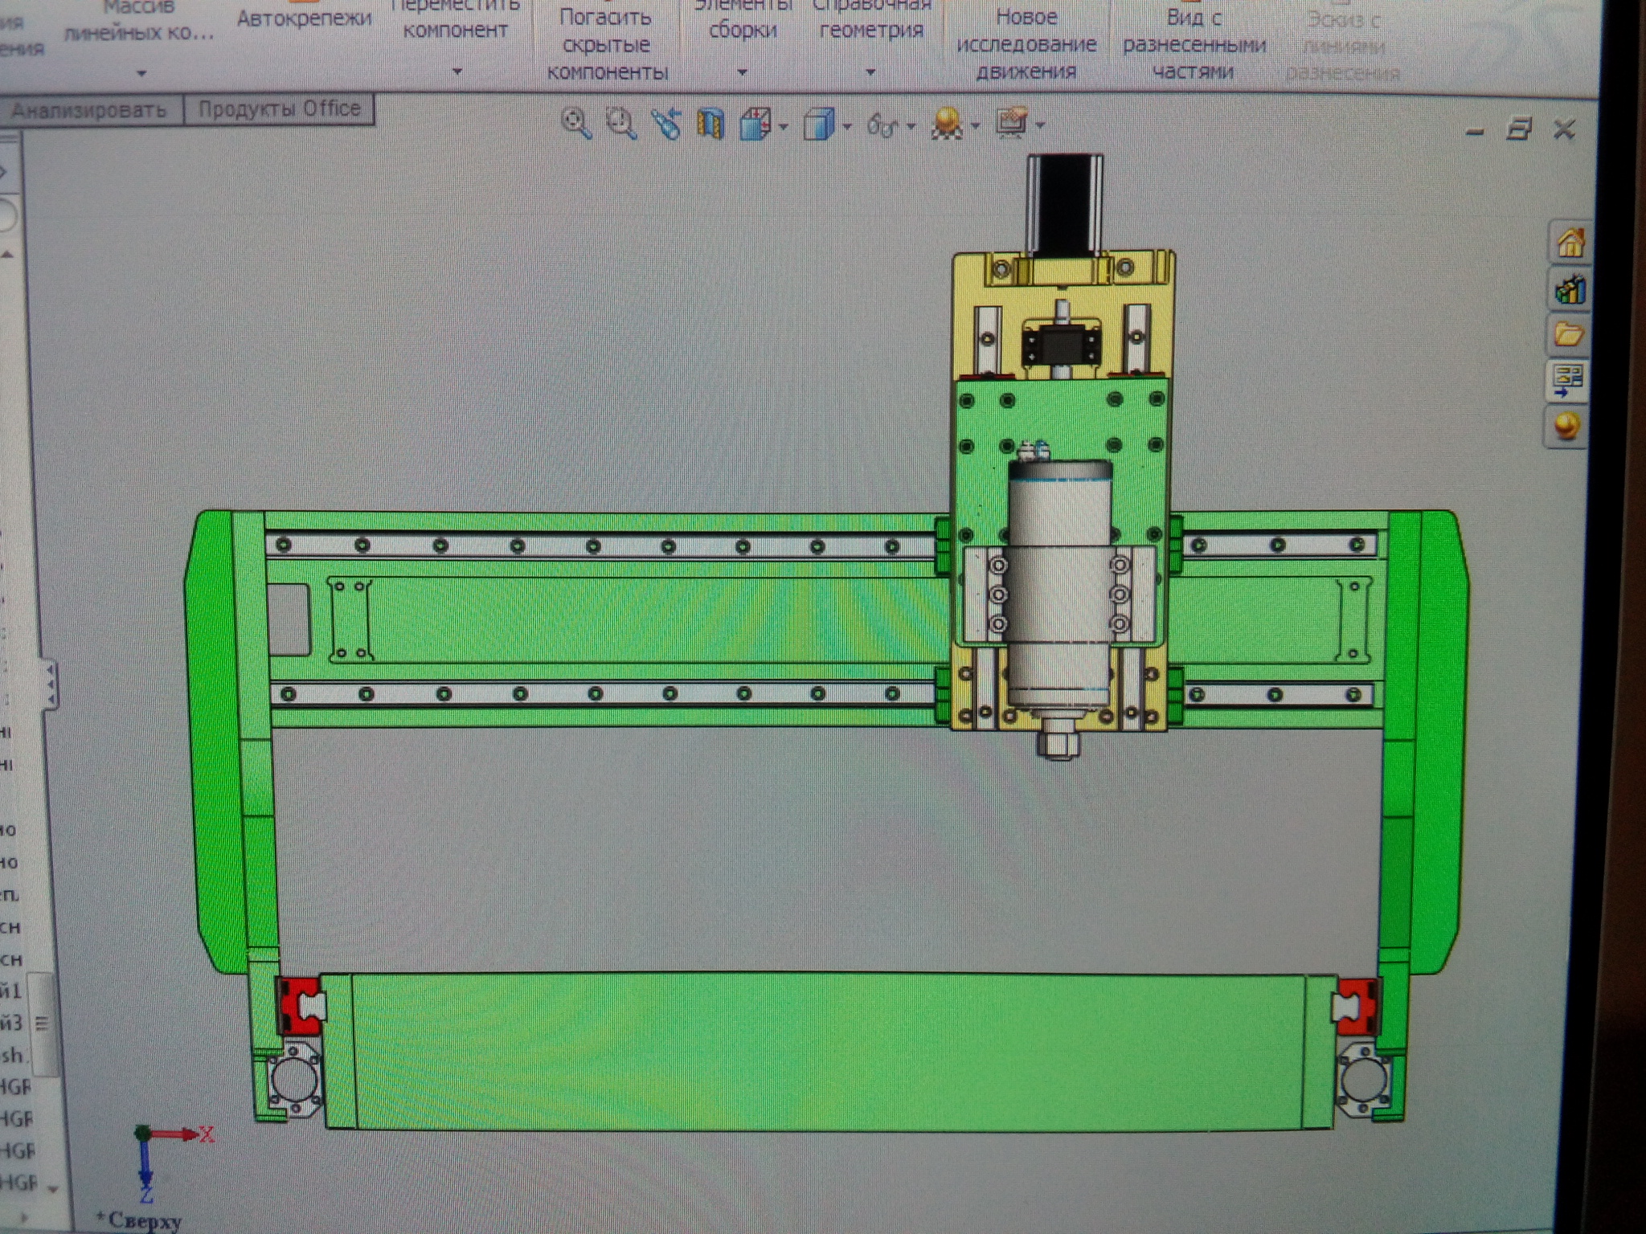Open File Explorer folder icon in task pane
The image size is (1646, 1234).
(1568, 333)
